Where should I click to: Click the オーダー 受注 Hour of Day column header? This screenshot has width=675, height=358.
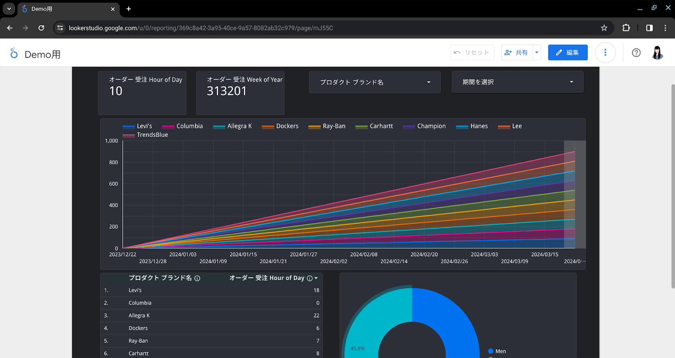[x=267, y=278]
